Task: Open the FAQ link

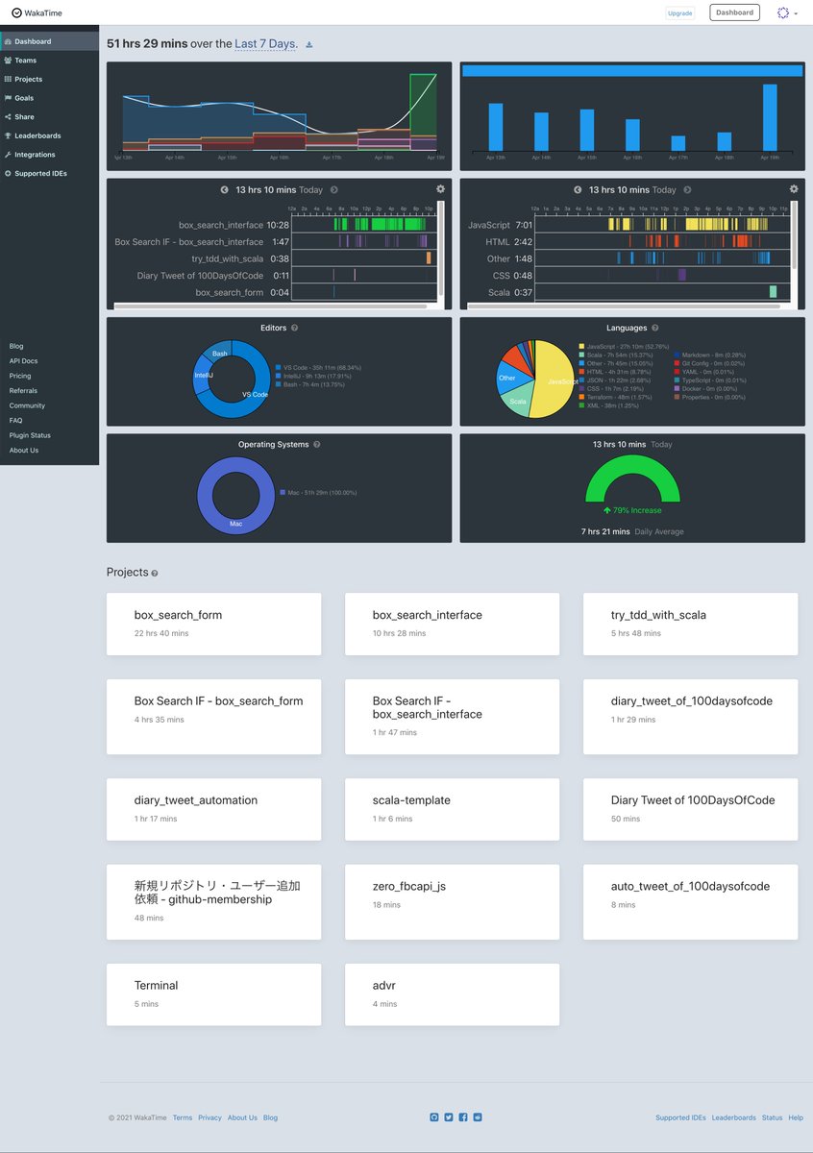Action: (15, 421)
